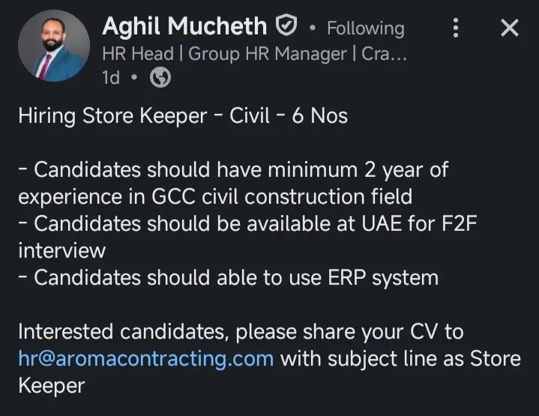Image resolution: width=539 pixels, height=416 pixels.
Task: Click the final word Keeper in the post
Action: [x=51, y=385]
